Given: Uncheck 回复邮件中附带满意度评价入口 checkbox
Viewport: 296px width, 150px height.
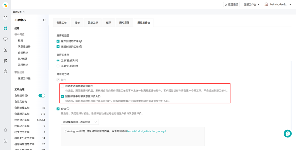Looking at the screenshot, I should (x=62, y=96).
